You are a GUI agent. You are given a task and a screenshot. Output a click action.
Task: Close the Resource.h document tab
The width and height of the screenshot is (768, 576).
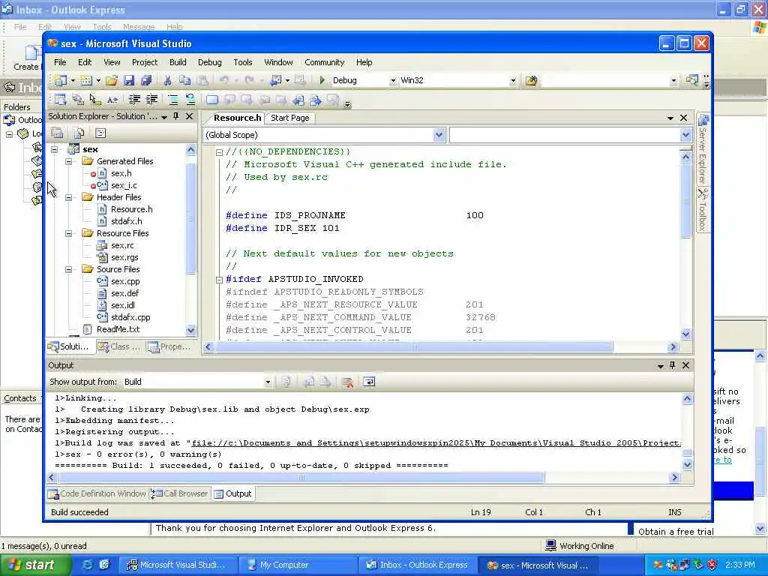(x=684, y=118)
